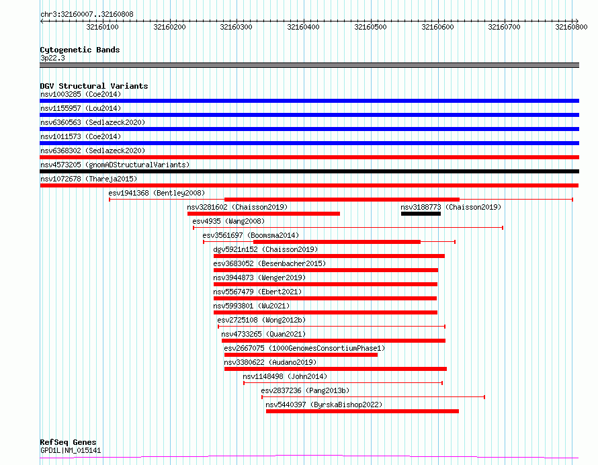Click ruler position 32160100
Image resolution: width=598 pixels, height=465 pixels.
pos(102,27)
